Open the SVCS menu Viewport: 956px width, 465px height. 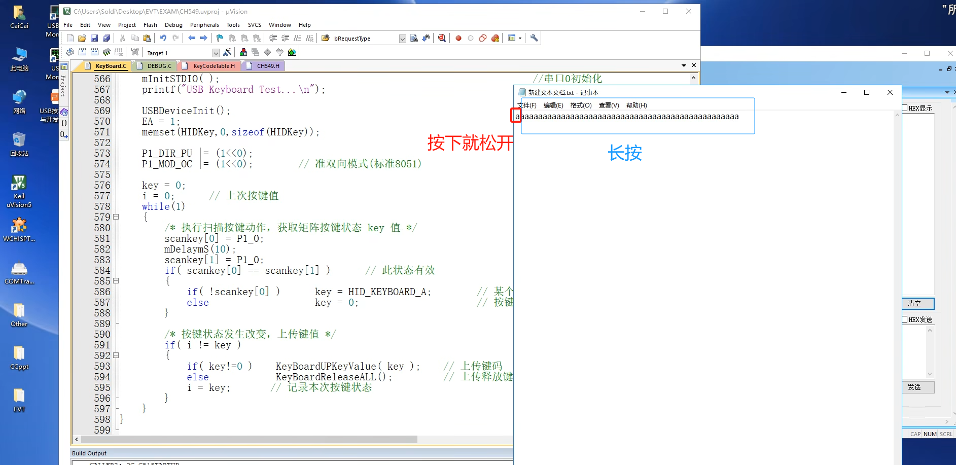pyautogui.click(x=255, y=25)
